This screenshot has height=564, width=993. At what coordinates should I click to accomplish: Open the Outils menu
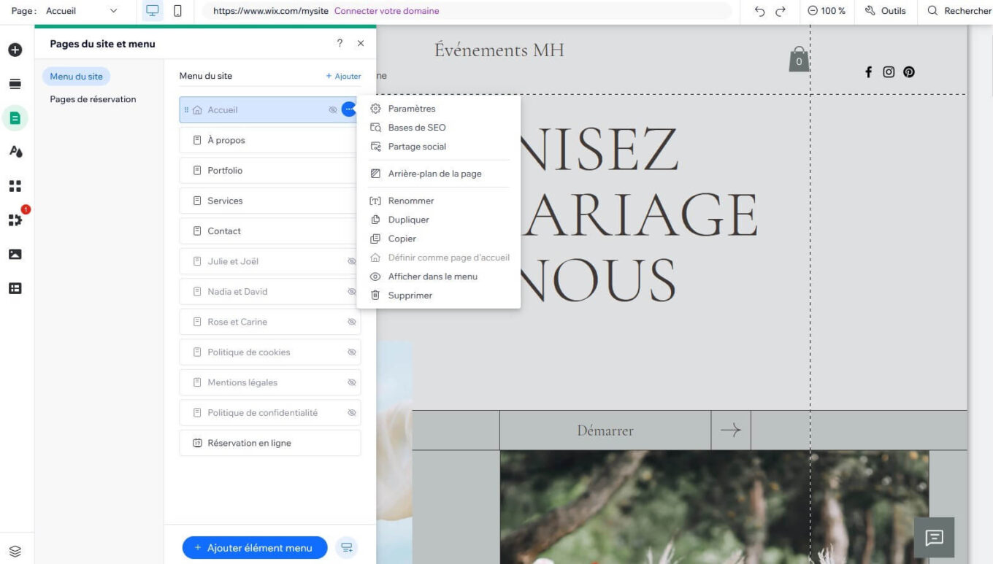click(x=885, y=11)
